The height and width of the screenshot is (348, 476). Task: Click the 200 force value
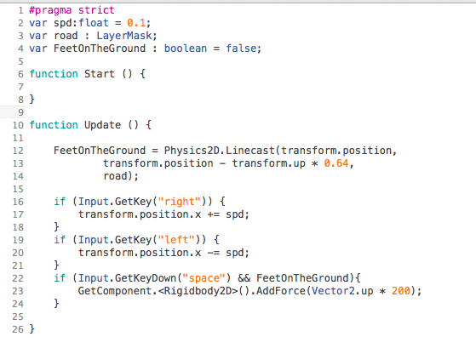[401, 291]
